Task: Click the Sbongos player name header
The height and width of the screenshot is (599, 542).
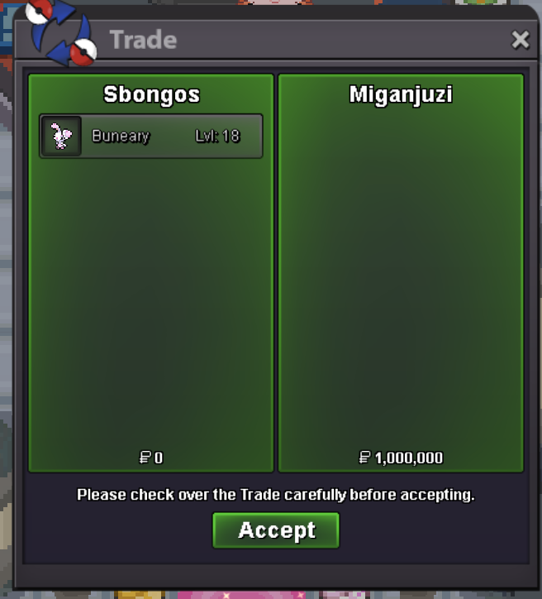Action: pyautogui.click(x=151, y=94)
